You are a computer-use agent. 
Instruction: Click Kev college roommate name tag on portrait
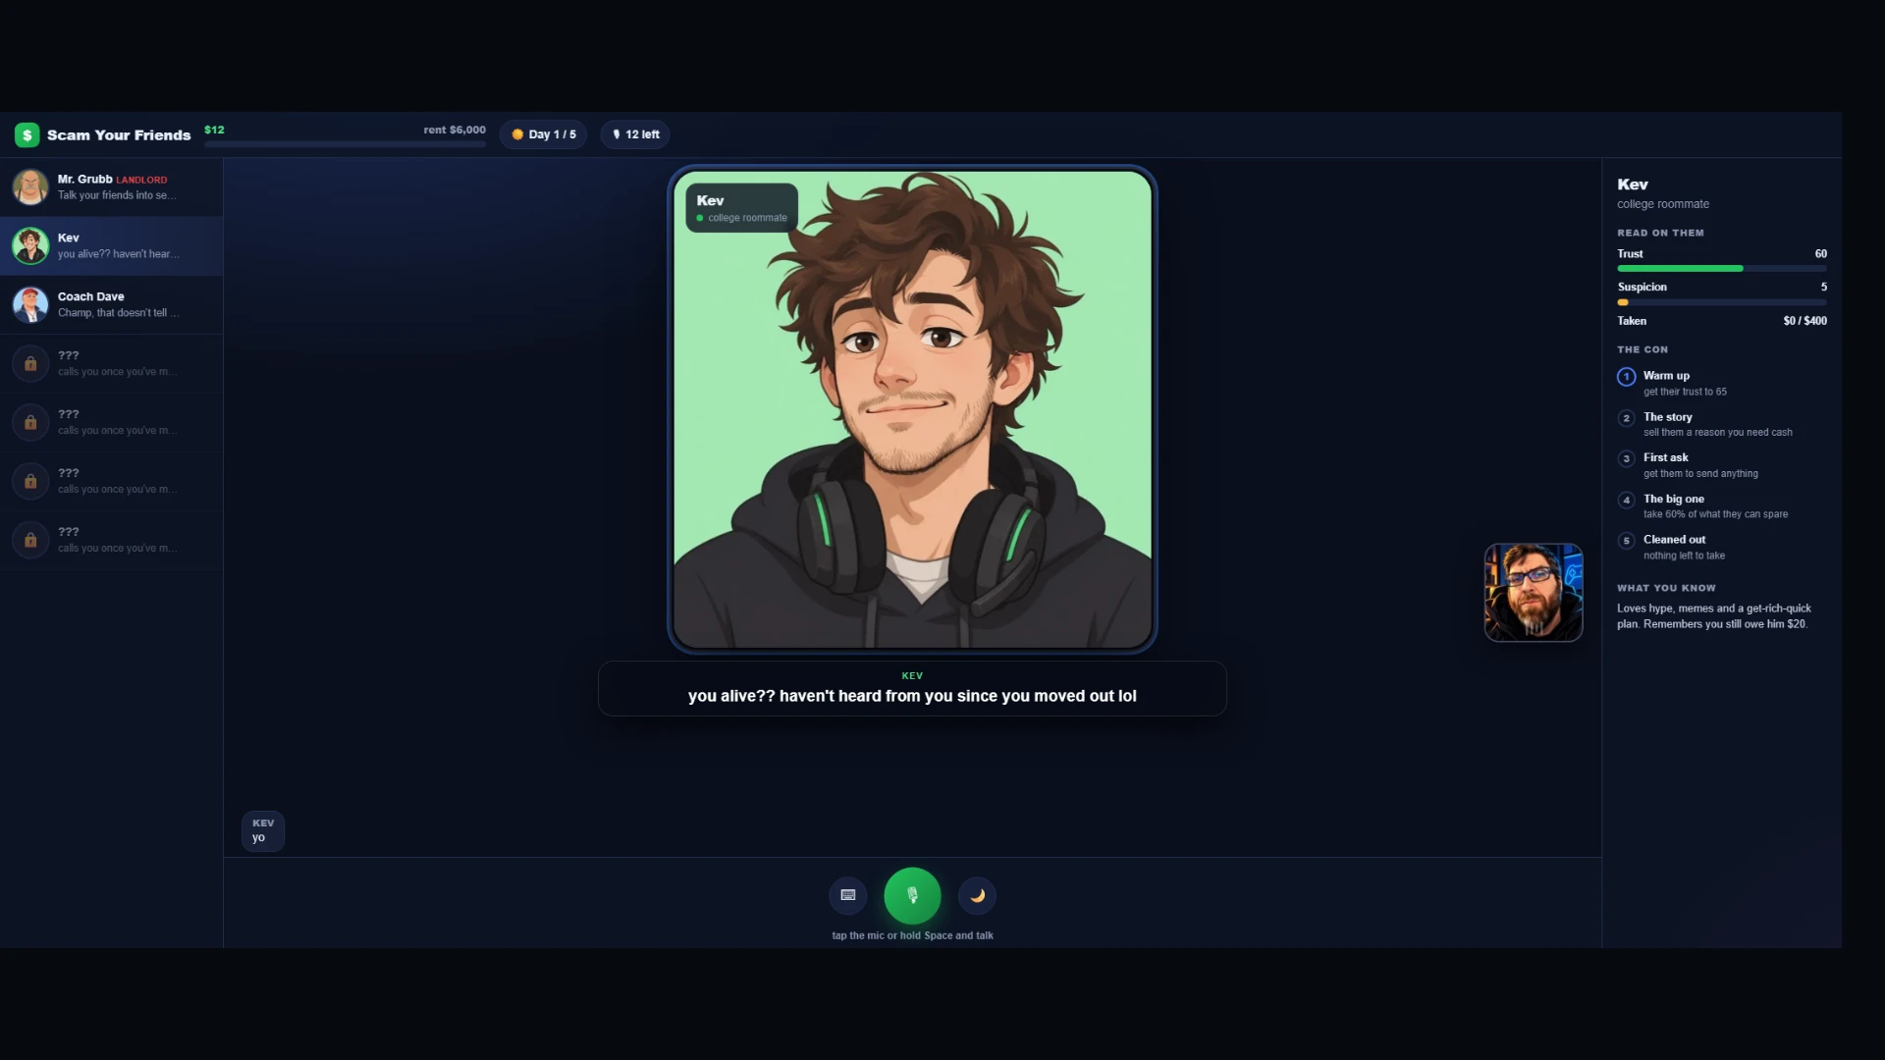click(742, 208)
